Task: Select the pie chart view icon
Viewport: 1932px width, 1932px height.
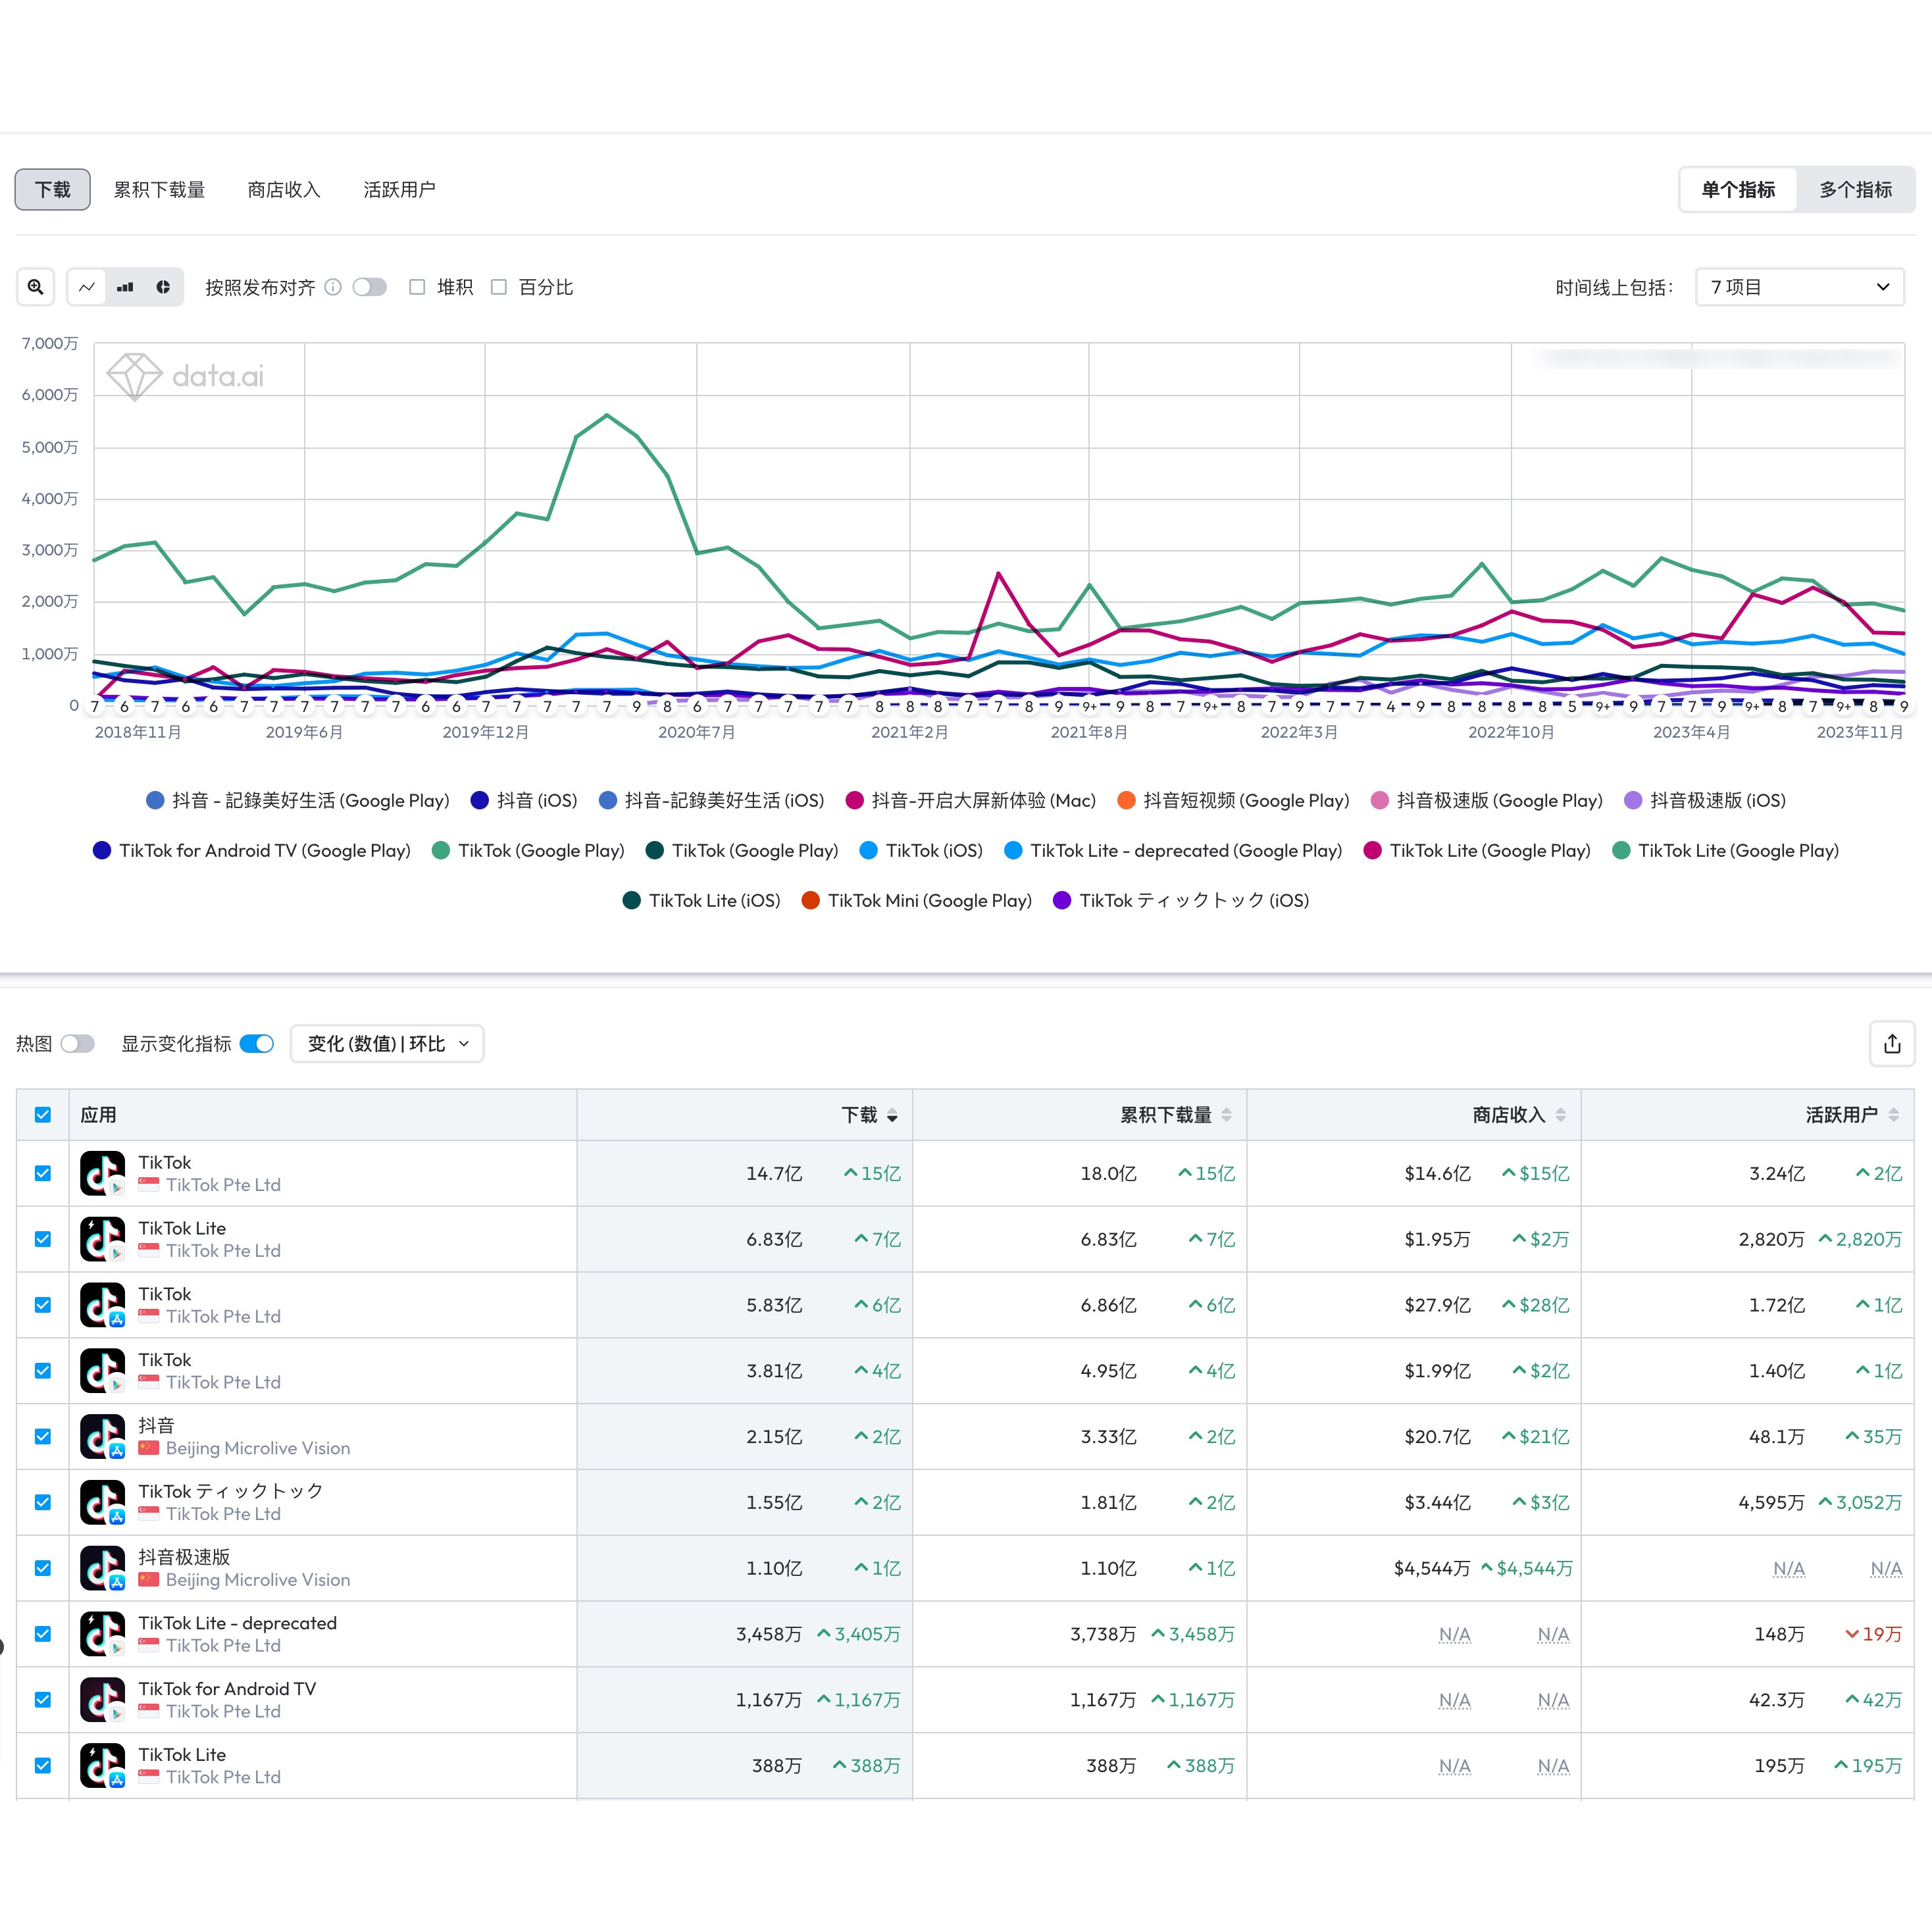Action: (x=163, y=287)
